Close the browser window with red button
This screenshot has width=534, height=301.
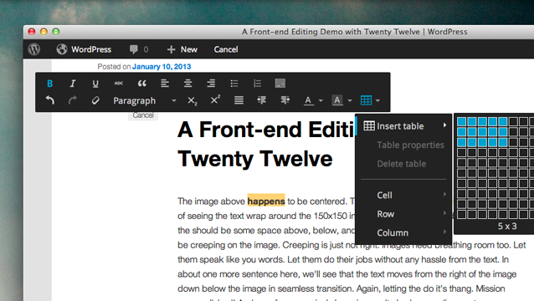tap(32, 32)
